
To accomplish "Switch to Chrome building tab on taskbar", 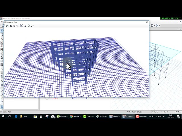I will (75, 116).
